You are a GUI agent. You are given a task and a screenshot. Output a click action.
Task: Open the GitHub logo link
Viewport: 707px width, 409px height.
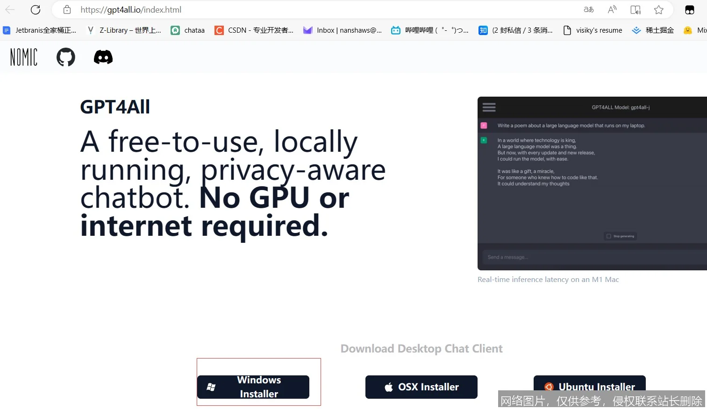coord(66,57)
